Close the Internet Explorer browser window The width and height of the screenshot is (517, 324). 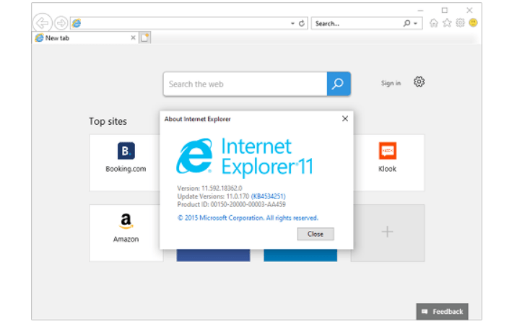point(469,11)
